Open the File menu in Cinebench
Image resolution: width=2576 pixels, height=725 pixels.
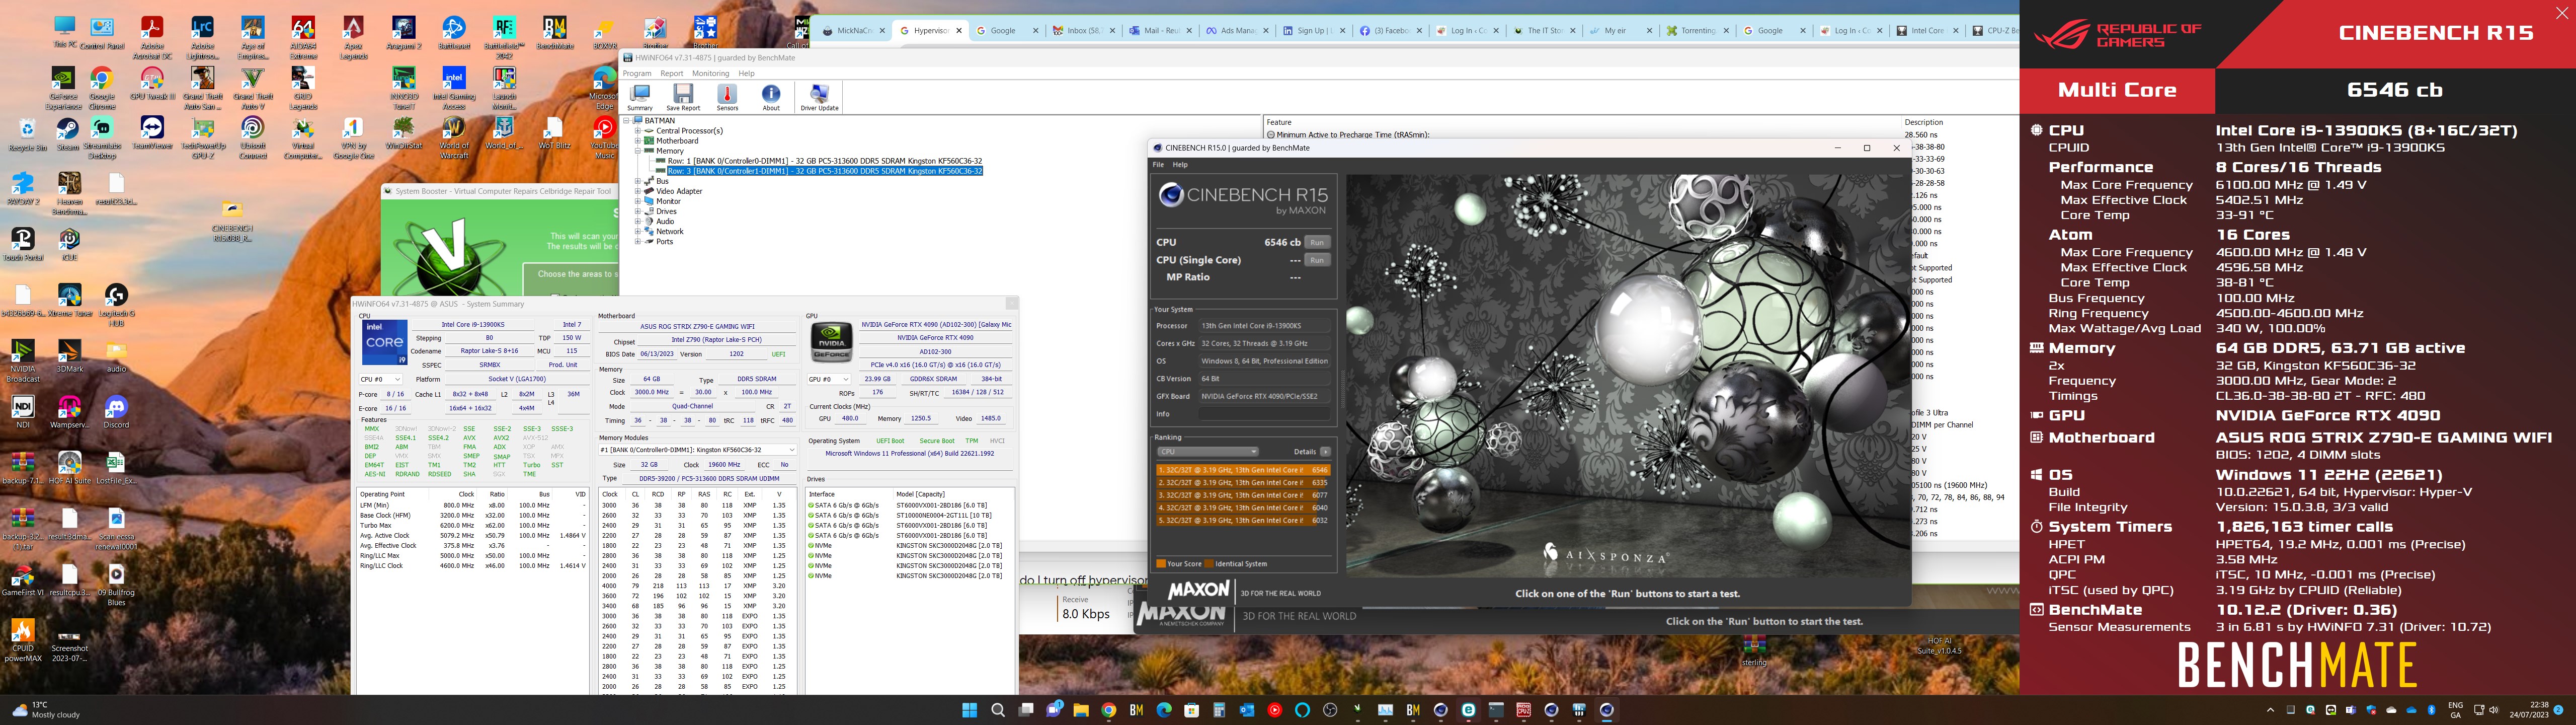point(1158,164)
